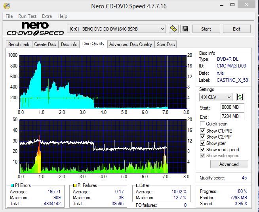Open the options tool icon
This screenshot has width=259, height=212.
[173, 29]
